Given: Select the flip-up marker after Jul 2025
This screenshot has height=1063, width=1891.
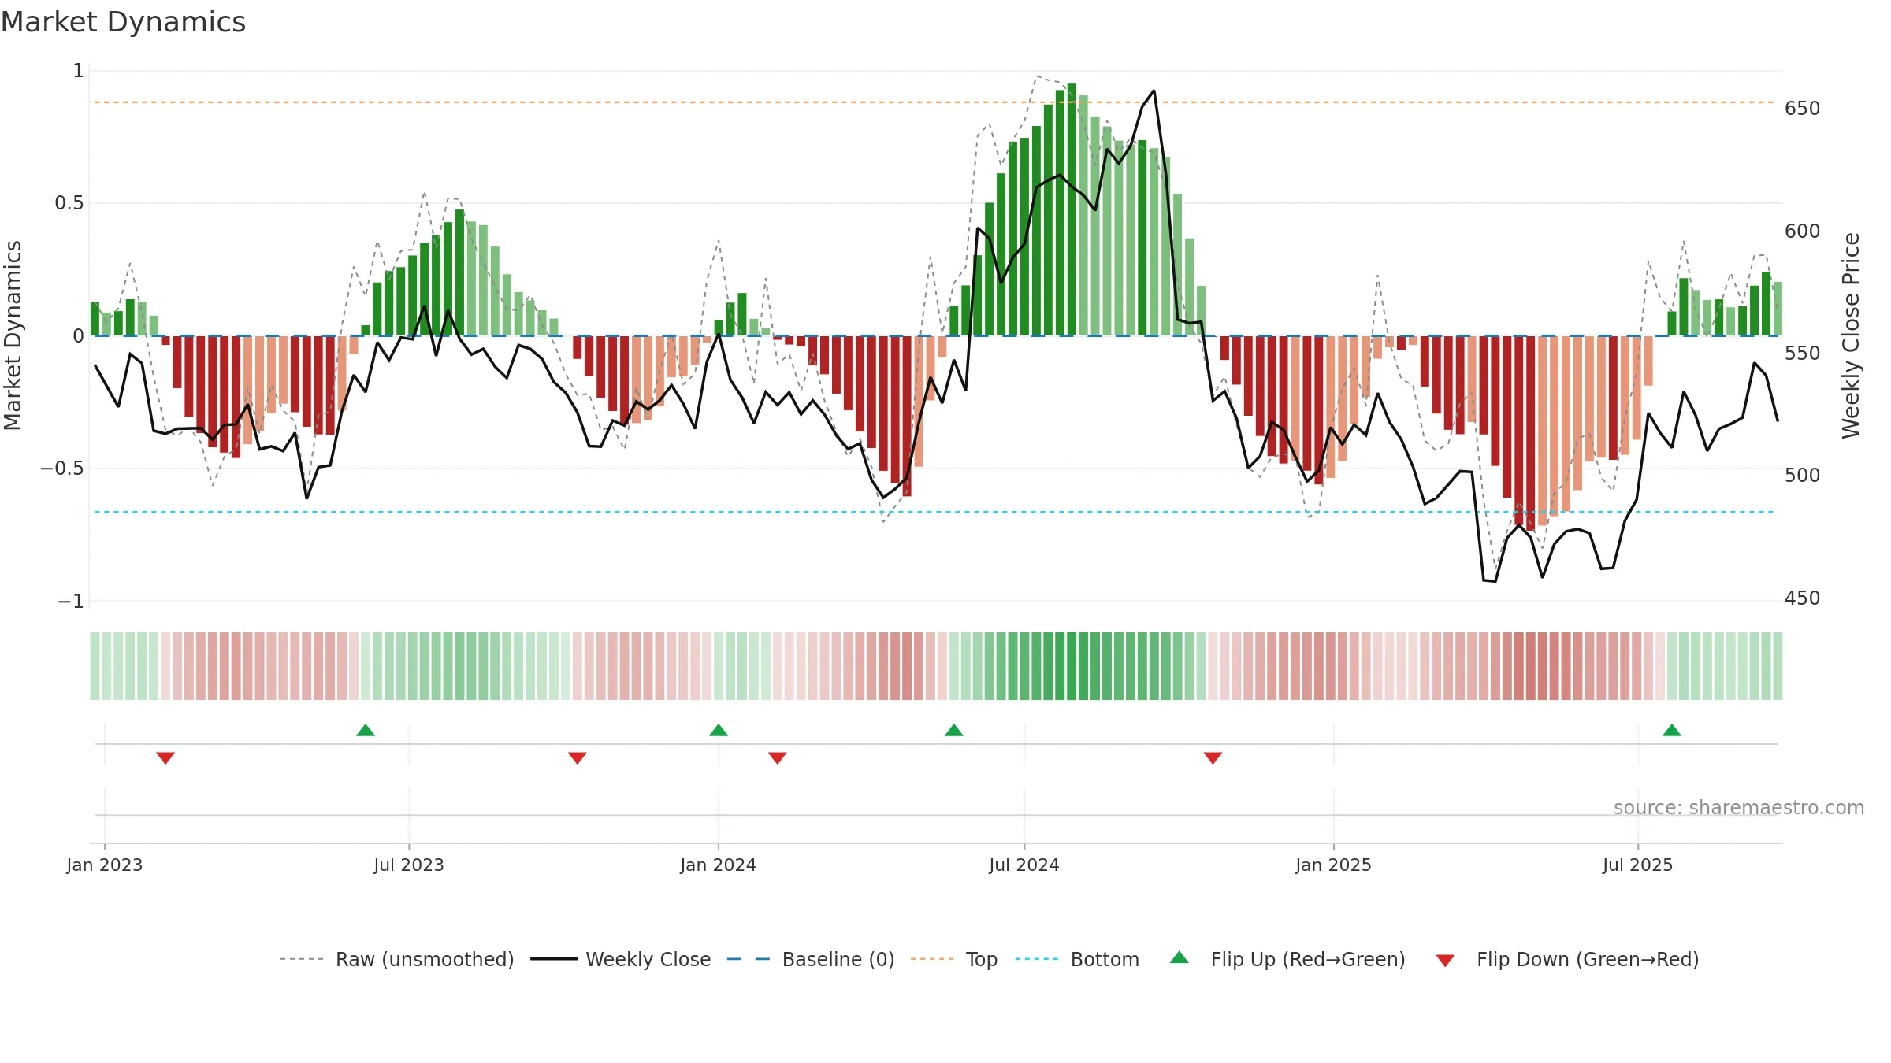Looking at the screenshot, I should click(x=1672, y=730).
